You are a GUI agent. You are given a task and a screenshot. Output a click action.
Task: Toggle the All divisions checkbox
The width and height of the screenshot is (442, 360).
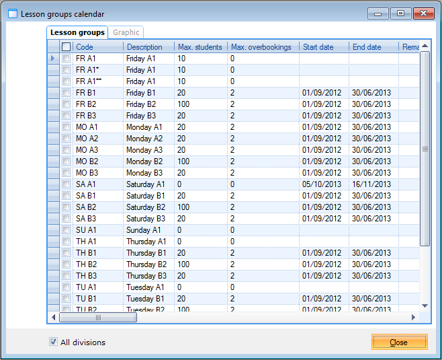tap(54, 342)
